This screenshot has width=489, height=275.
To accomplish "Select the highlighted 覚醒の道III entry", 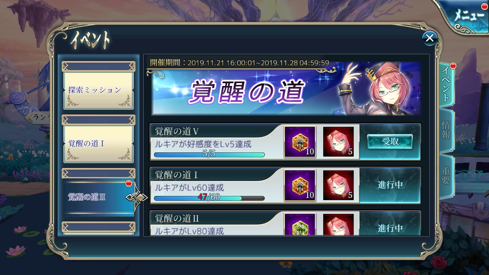I will coord(99,197).
